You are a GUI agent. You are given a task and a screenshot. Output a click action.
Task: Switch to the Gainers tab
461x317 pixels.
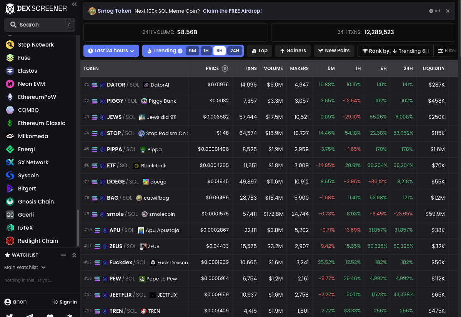[x=293, y=51]
